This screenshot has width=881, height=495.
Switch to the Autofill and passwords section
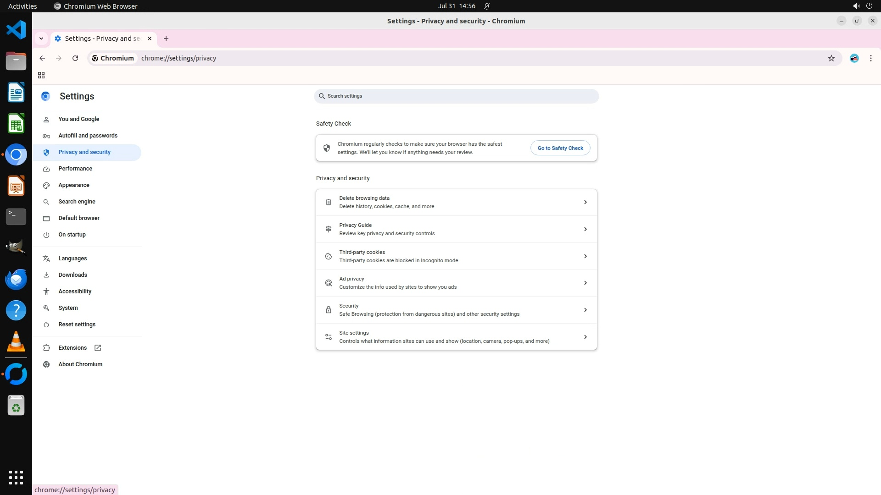coord(88,136)
